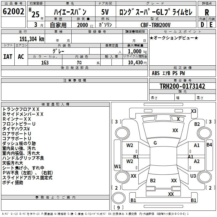This screenshot has width=217, height=217.
Task: Click the W1 mark on the left side panel
Action: point(117,166)
